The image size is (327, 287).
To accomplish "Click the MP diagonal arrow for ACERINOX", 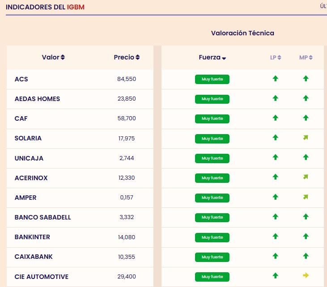I will [x=306, y=177].
